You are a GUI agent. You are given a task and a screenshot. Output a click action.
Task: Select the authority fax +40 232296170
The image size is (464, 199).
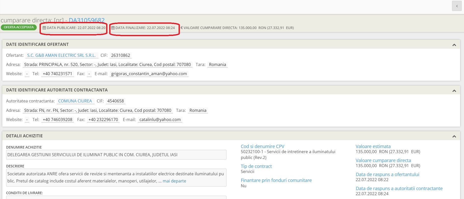pos(103,120)
